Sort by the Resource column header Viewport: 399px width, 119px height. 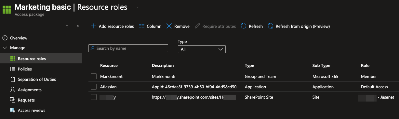point(109,65)
